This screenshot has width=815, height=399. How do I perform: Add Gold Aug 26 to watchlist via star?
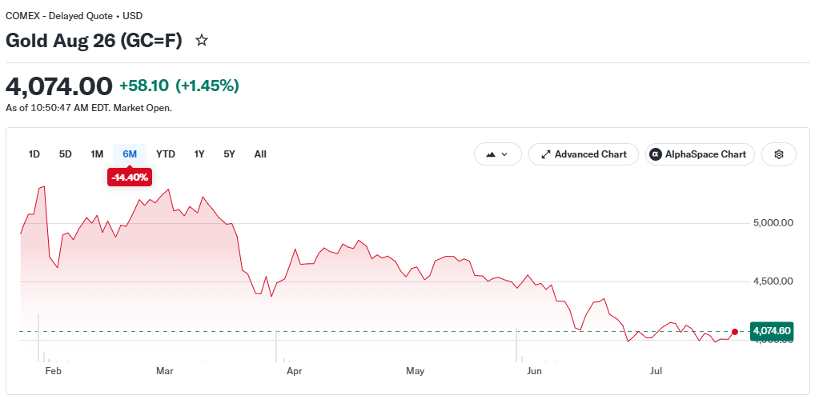(202, 41)
